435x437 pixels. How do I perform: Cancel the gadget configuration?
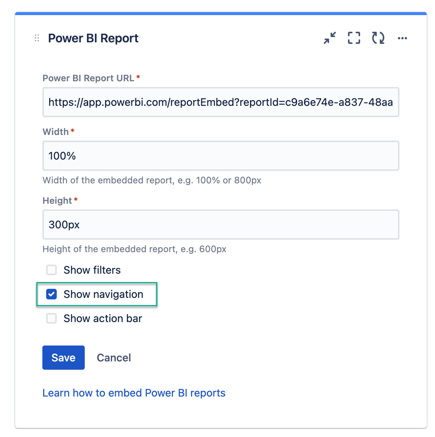pos(114,358)
